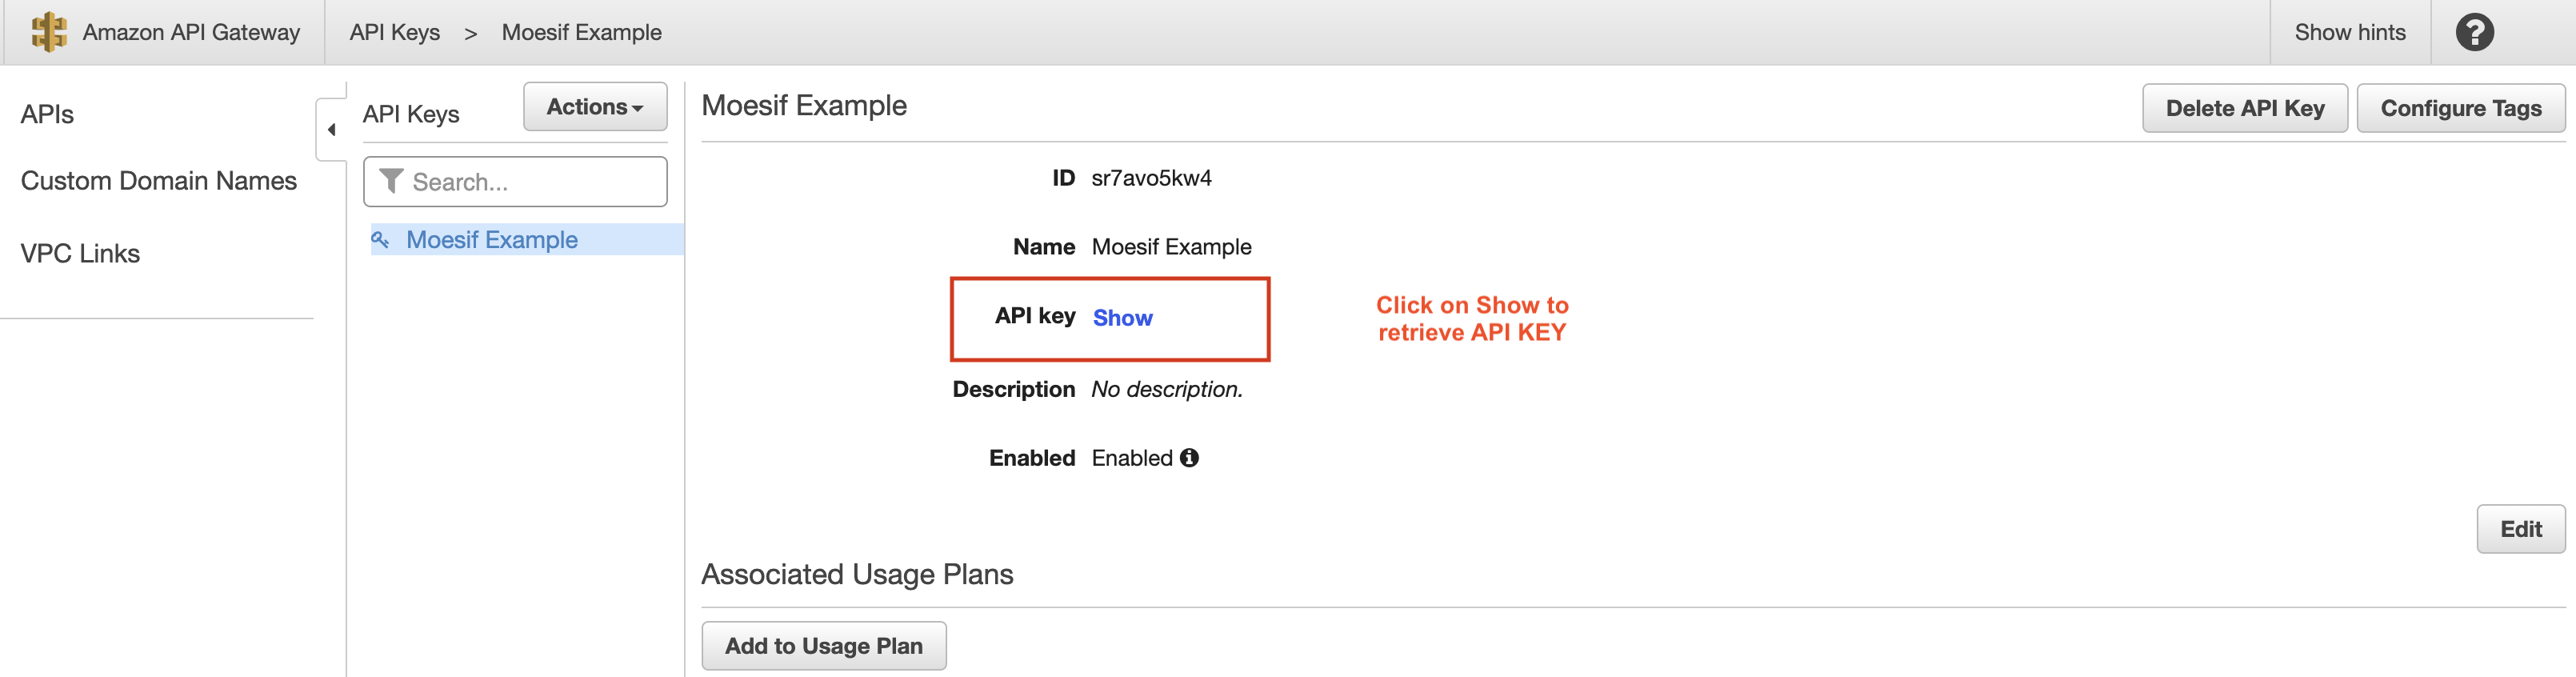2576x677 pixels.
Task: Open the Actions dropdown menu
Action: pyautogui.click(x=594, y=106)
